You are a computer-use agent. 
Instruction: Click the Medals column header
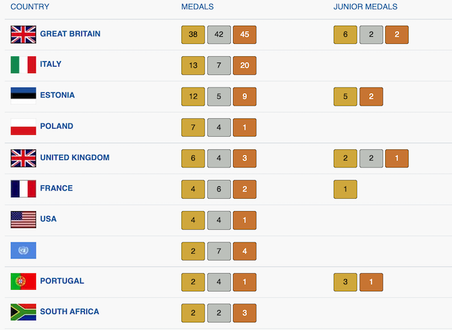coord(197,7)
